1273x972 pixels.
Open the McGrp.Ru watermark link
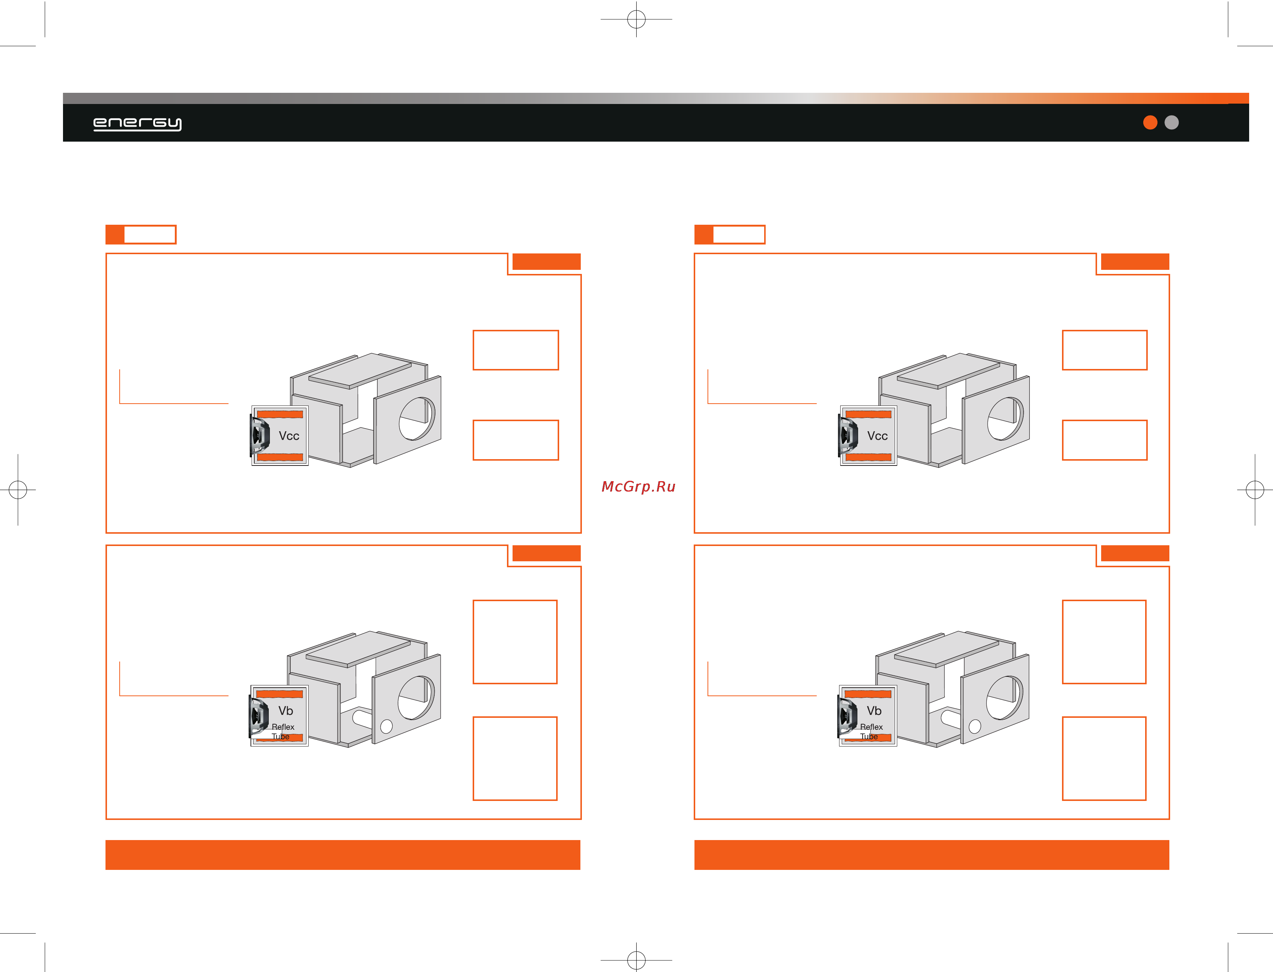[x=638, y=487]
